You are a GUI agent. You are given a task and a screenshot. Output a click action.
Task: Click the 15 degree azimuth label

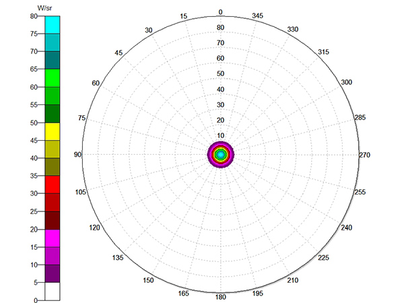click(183, 16)
